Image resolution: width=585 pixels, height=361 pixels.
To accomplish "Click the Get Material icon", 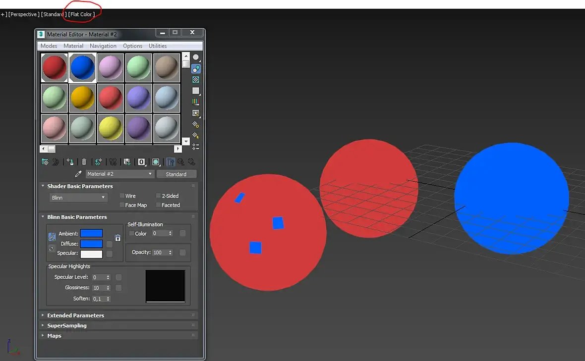I will (x=45, y=162).
